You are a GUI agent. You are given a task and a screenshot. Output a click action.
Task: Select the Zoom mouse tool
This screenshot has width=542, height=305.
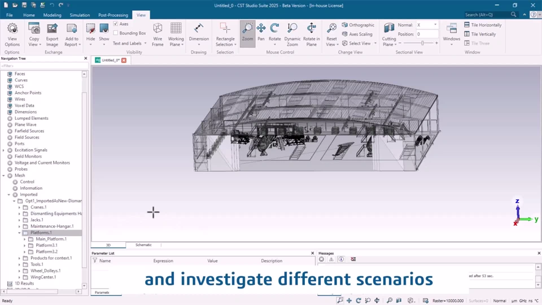pyautogui.click(x=247, y=33)
